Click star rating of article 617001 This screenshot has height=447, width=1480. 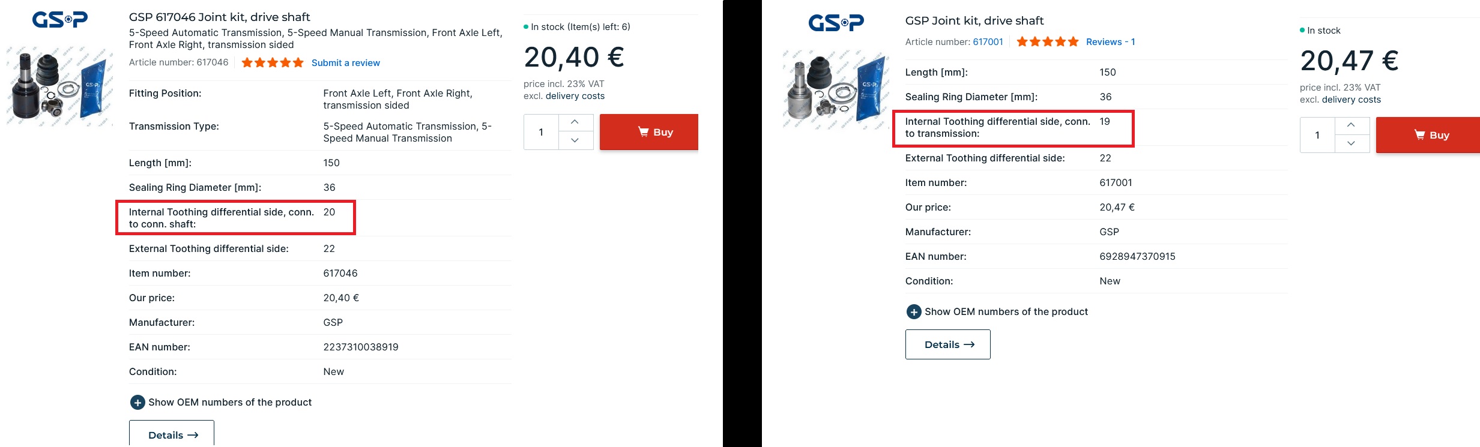pos(1048,42)
